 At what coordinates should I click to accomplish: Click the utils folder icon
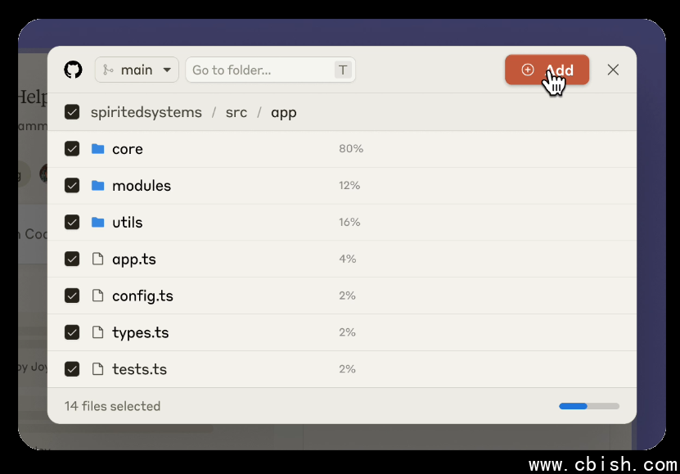pyautogui.click(x=98, y=222)
